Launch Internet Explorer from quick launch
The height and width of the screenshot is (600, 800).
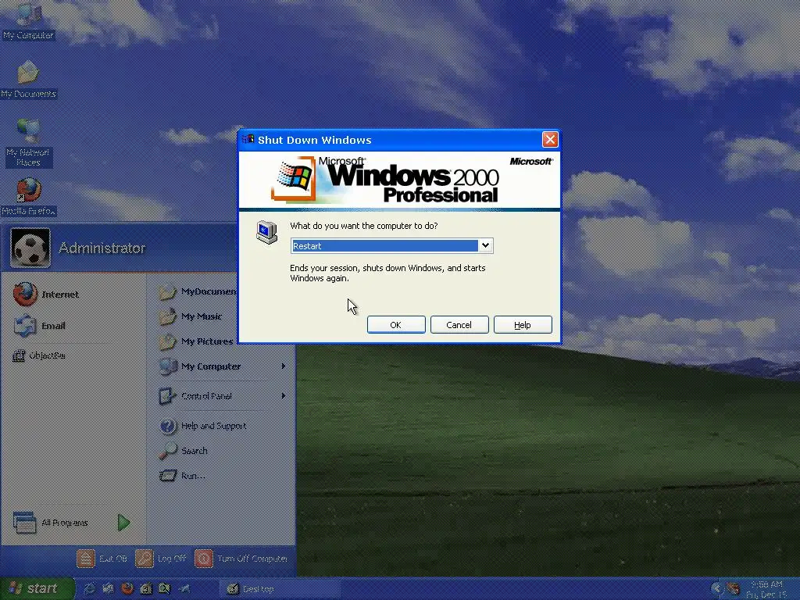tap(89, 589)
